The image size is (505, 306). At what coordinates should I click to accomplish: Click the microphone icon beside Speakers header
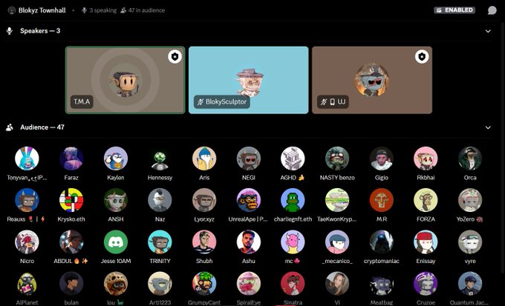pos(10,31)
